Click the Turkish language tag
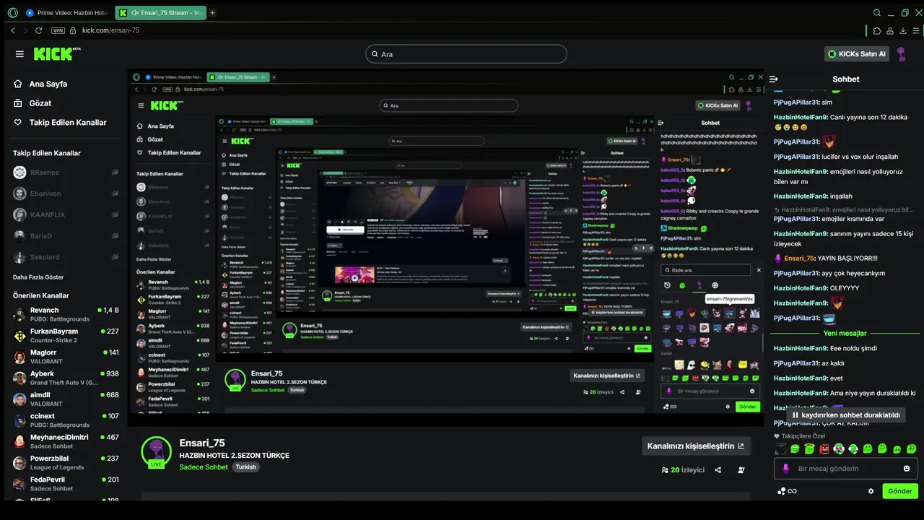Viewport: 924px width, 520px height. [246, 467]
